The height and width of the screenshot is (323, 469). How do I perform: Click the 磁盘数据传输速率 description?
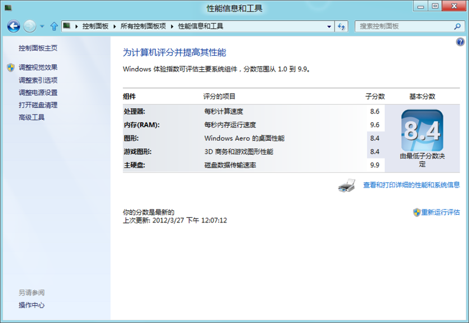[x=230, y=165]
